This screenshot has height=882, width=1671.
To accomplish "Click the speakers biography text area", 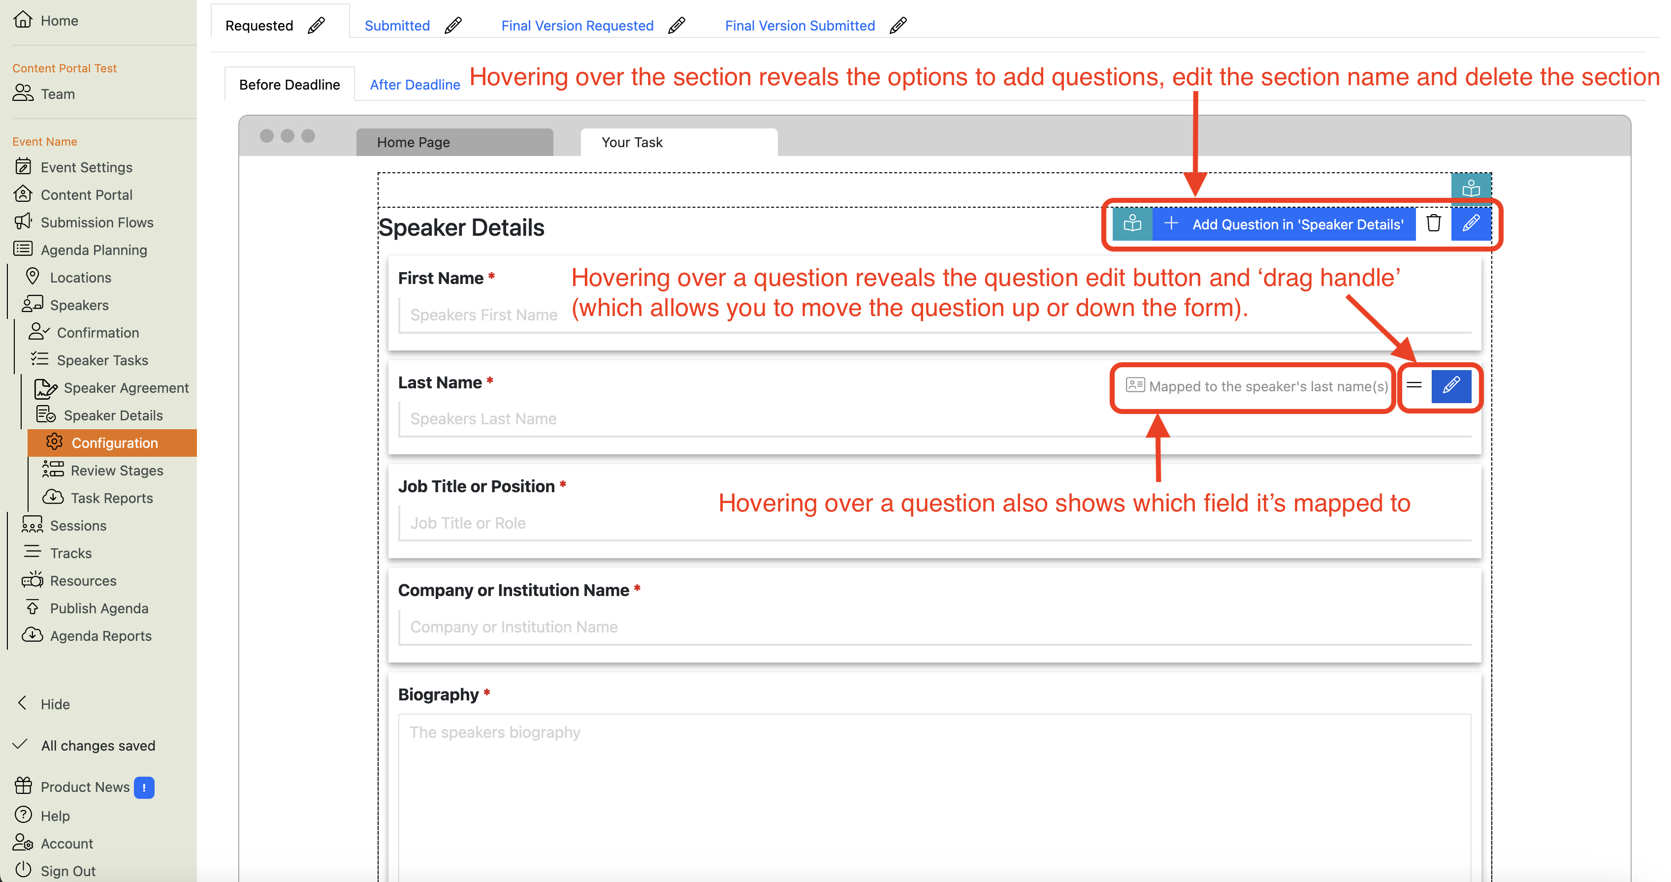I will (x=935, y=798).
